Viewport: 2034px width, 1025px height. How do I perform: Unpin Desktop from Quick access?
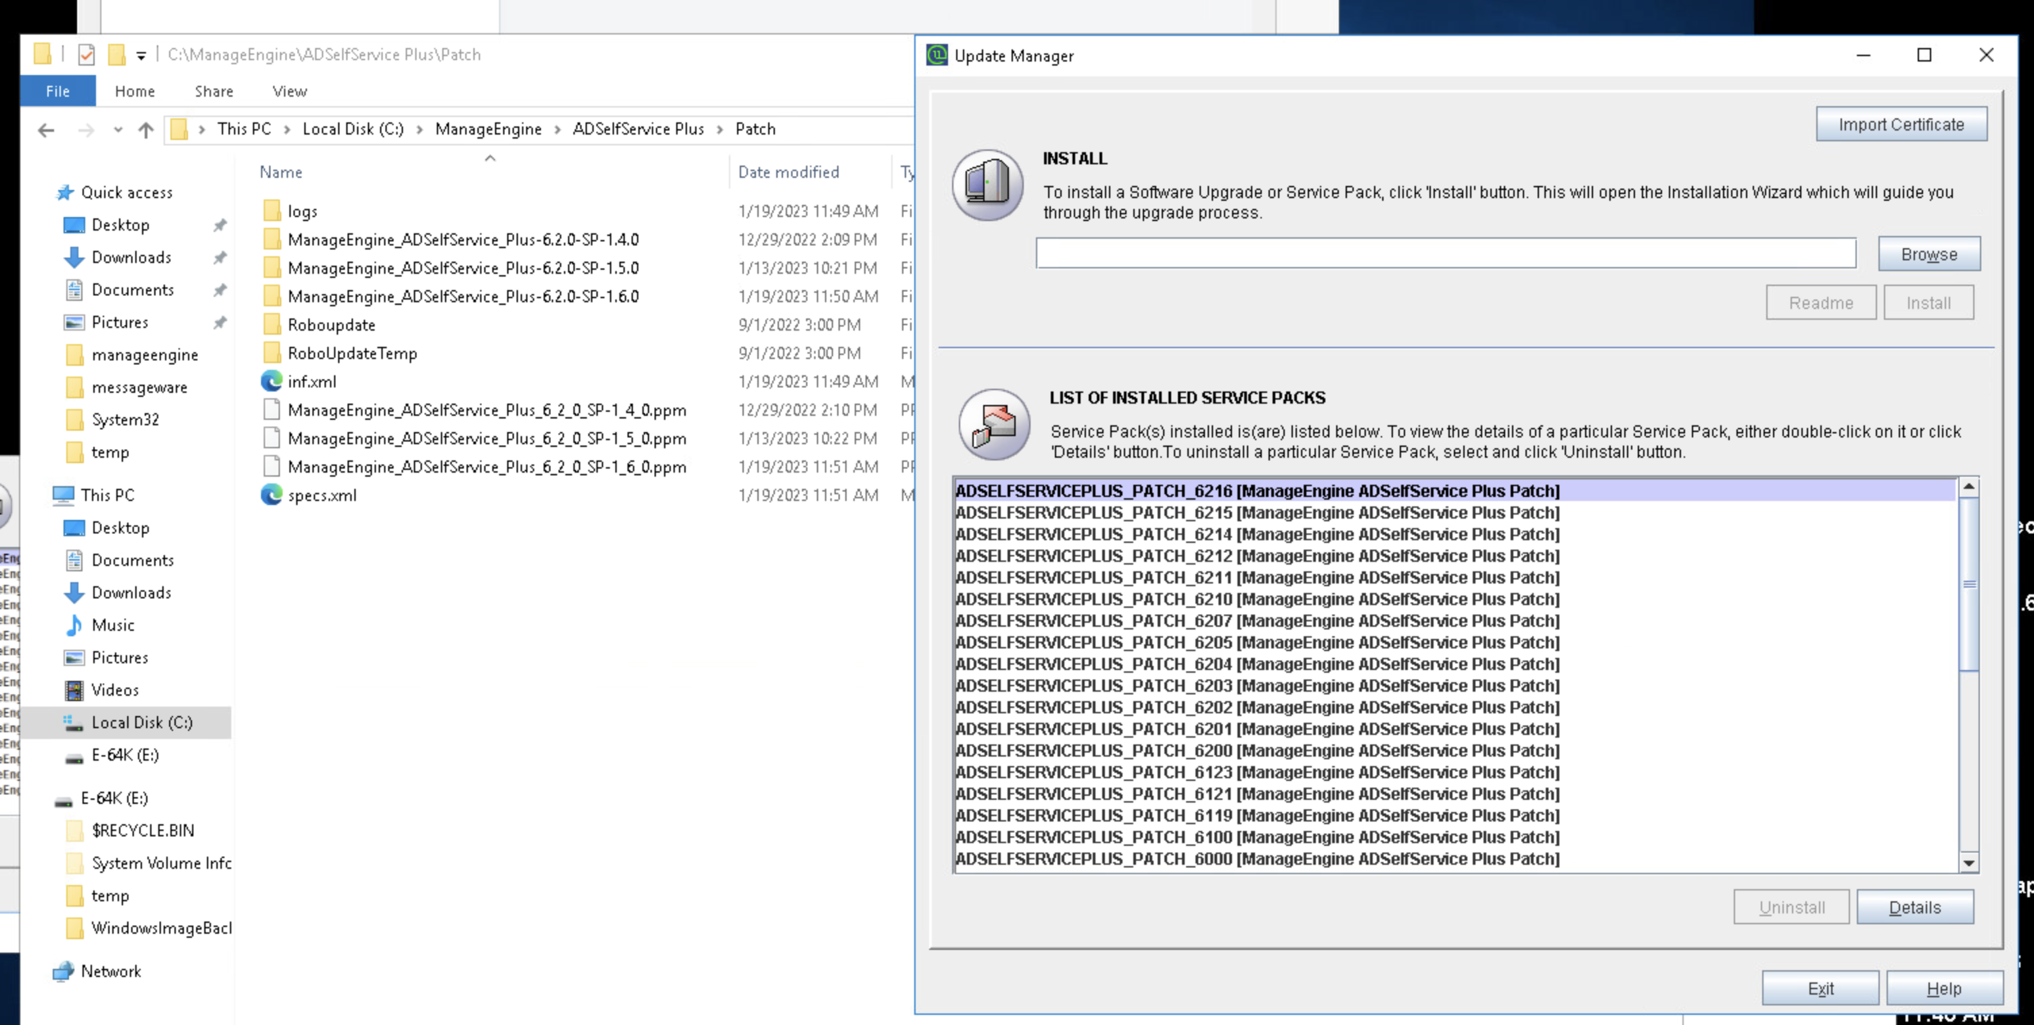(x=220, y=224)
